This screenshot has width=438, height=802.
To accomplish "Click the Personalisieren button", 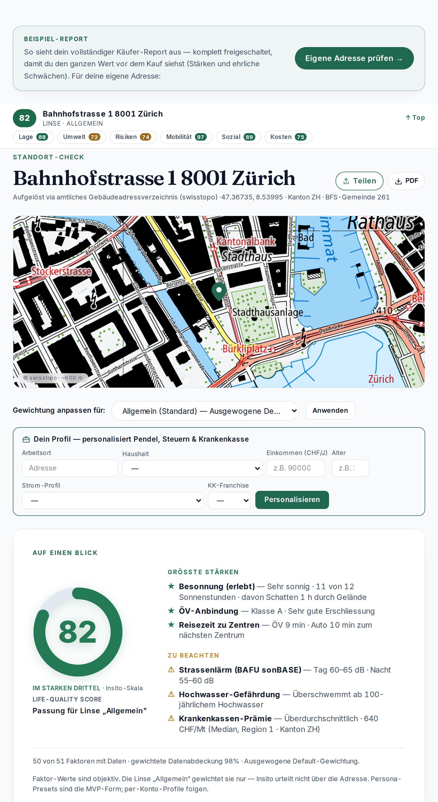I will (292, 500).
